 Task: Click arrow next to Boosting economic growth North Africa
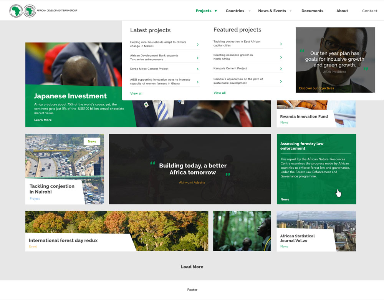click(281, 57)
